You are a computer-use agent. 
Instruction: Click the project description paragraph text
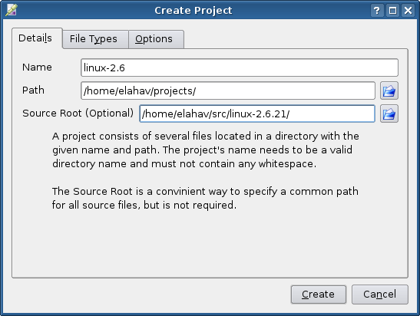206,150
